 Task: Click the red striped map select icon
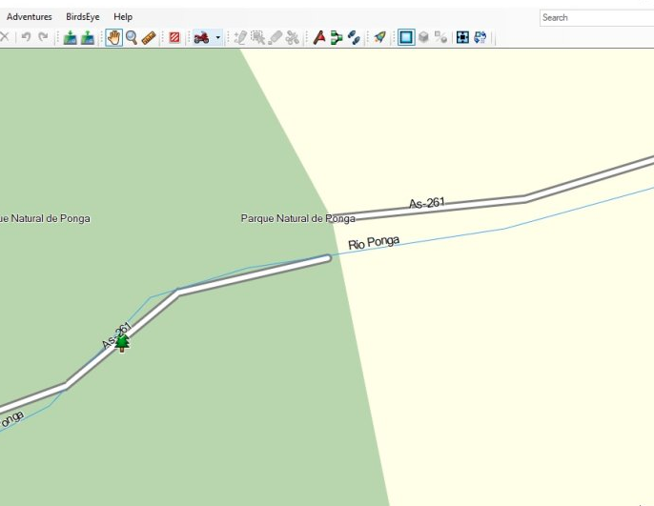(x=174, y=37)
